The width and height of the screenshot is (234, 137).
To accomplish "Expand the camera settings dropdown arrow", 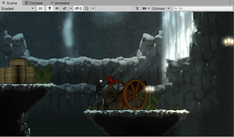I will pos(149,8).
